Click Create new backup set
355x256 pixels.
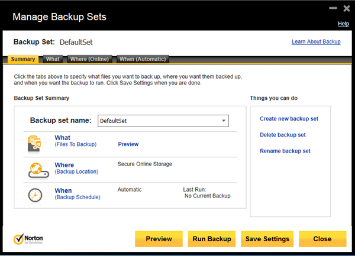tap(289, 119)
